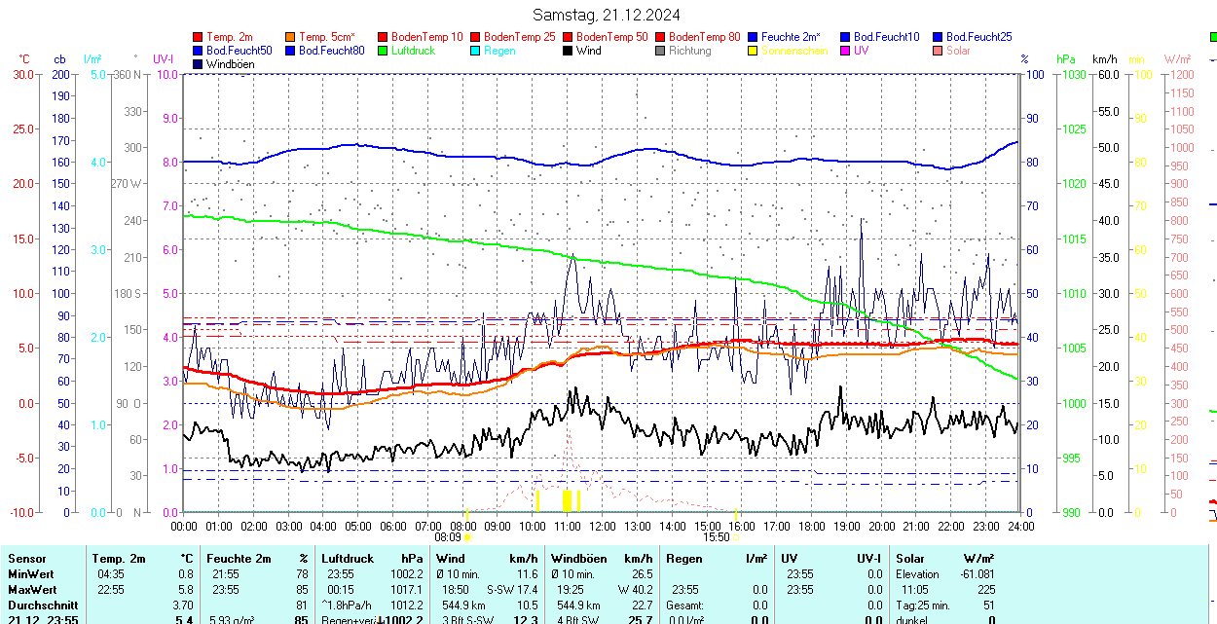Click the BodenTemp 80 legend label
Viewport: 1217px width, 624px height.
click(x=704, y=37)
